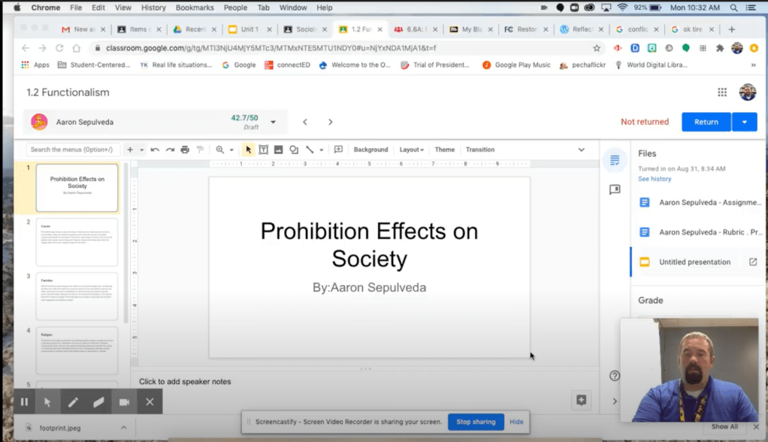Click the print icon in Slides toolbar
Image resolution: width=768 pixels, height=442 pixels.
[x=185, y=150]
